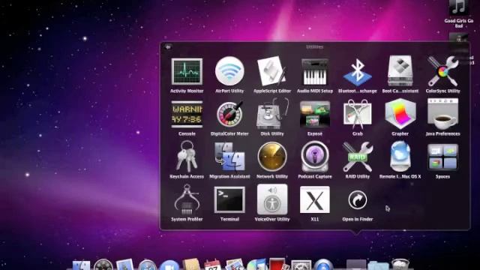The width and height of the screenshot is (480, 270).
Task: Click the "Disk Utility" label text
Action: pyautogui.click(x=272, y=133)
